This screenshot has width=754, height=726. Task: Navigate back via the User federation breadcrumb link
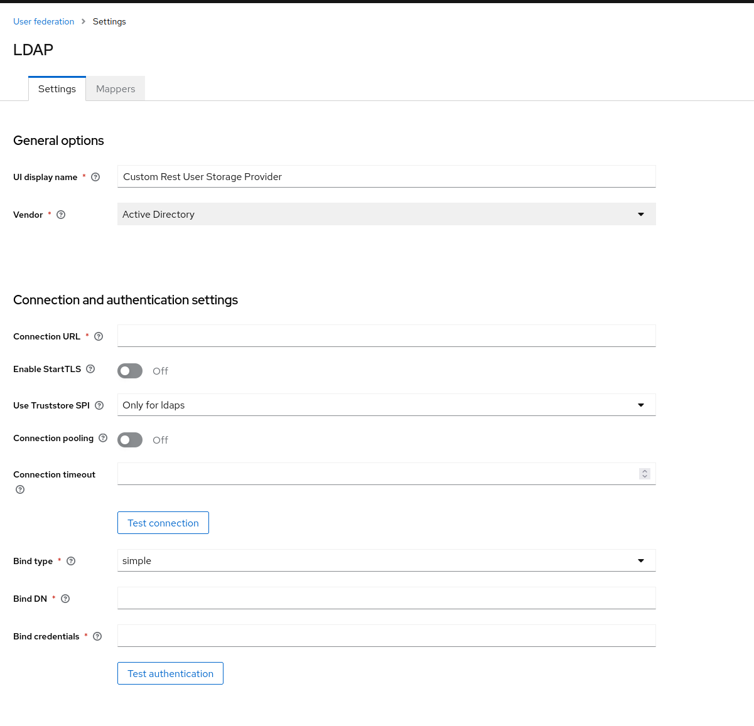43,21
